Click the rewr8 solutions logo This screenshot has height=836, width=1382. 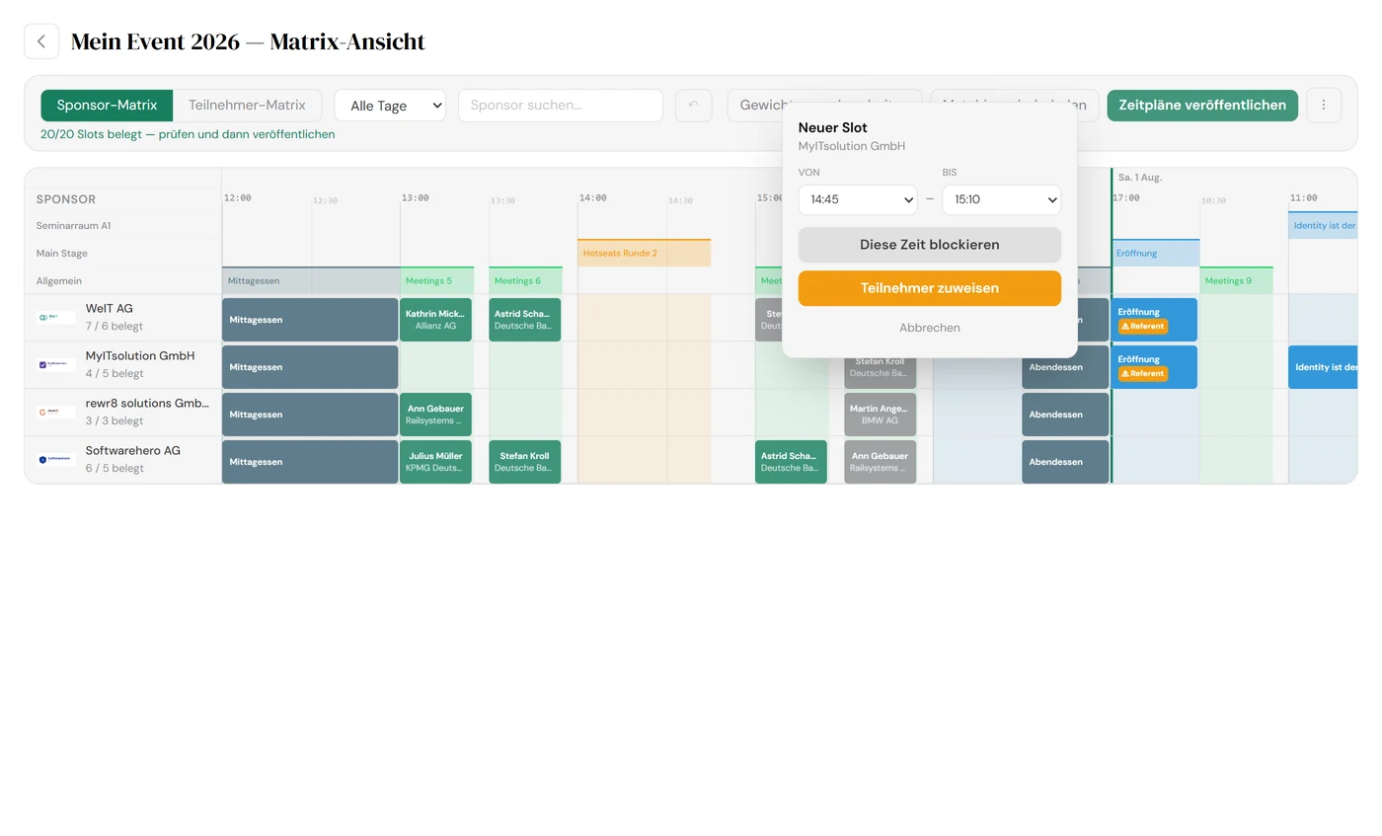pyautogui.click(x=56, y=413)
